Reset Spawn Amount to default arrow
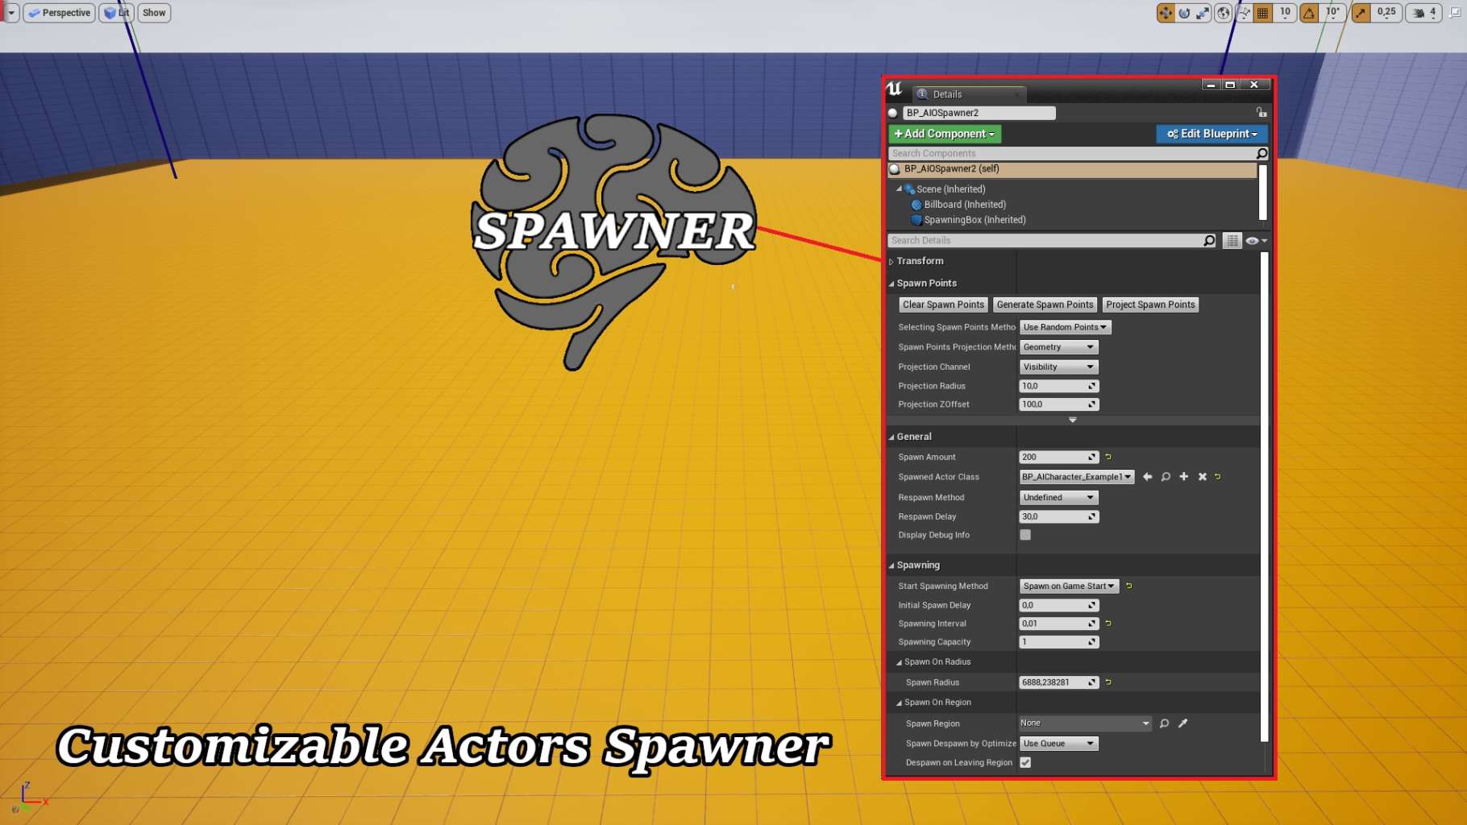The height and width of the screenshot is (825, 1467). 1108,457
